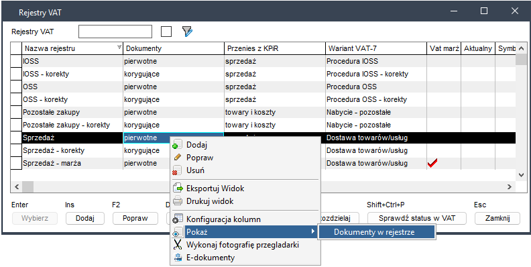Maximize the Rejestry VAT window
Image resolution: width=531 pixels, height=267 pixels.
484,11
